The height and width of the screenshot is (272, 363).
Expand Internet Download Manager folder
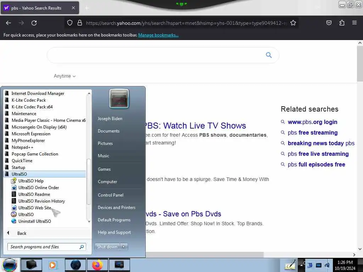pyautogui.click(x=45, y=93)
